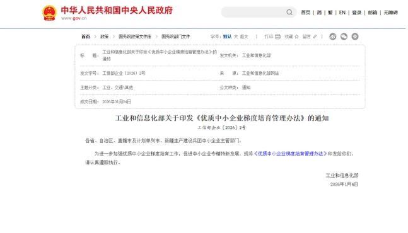Screen dimensions: 408x233
Task: Share the page to Weibo
Action: click(333, 37)
